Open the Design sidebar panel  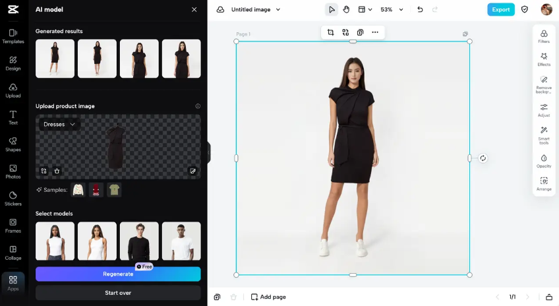tap(13, 63)
